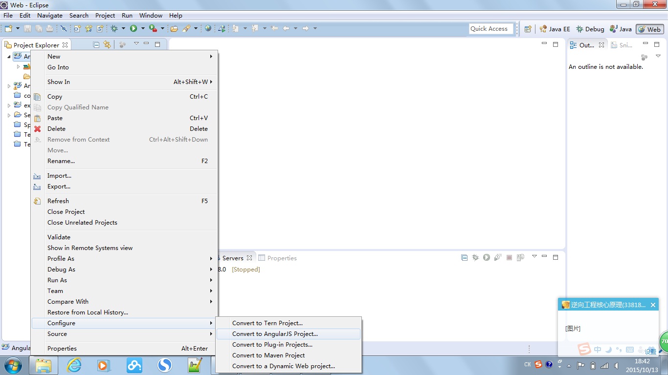Close the chat notification popup
This screenshot has width=668, height=375.
click(x=653, y=305)
